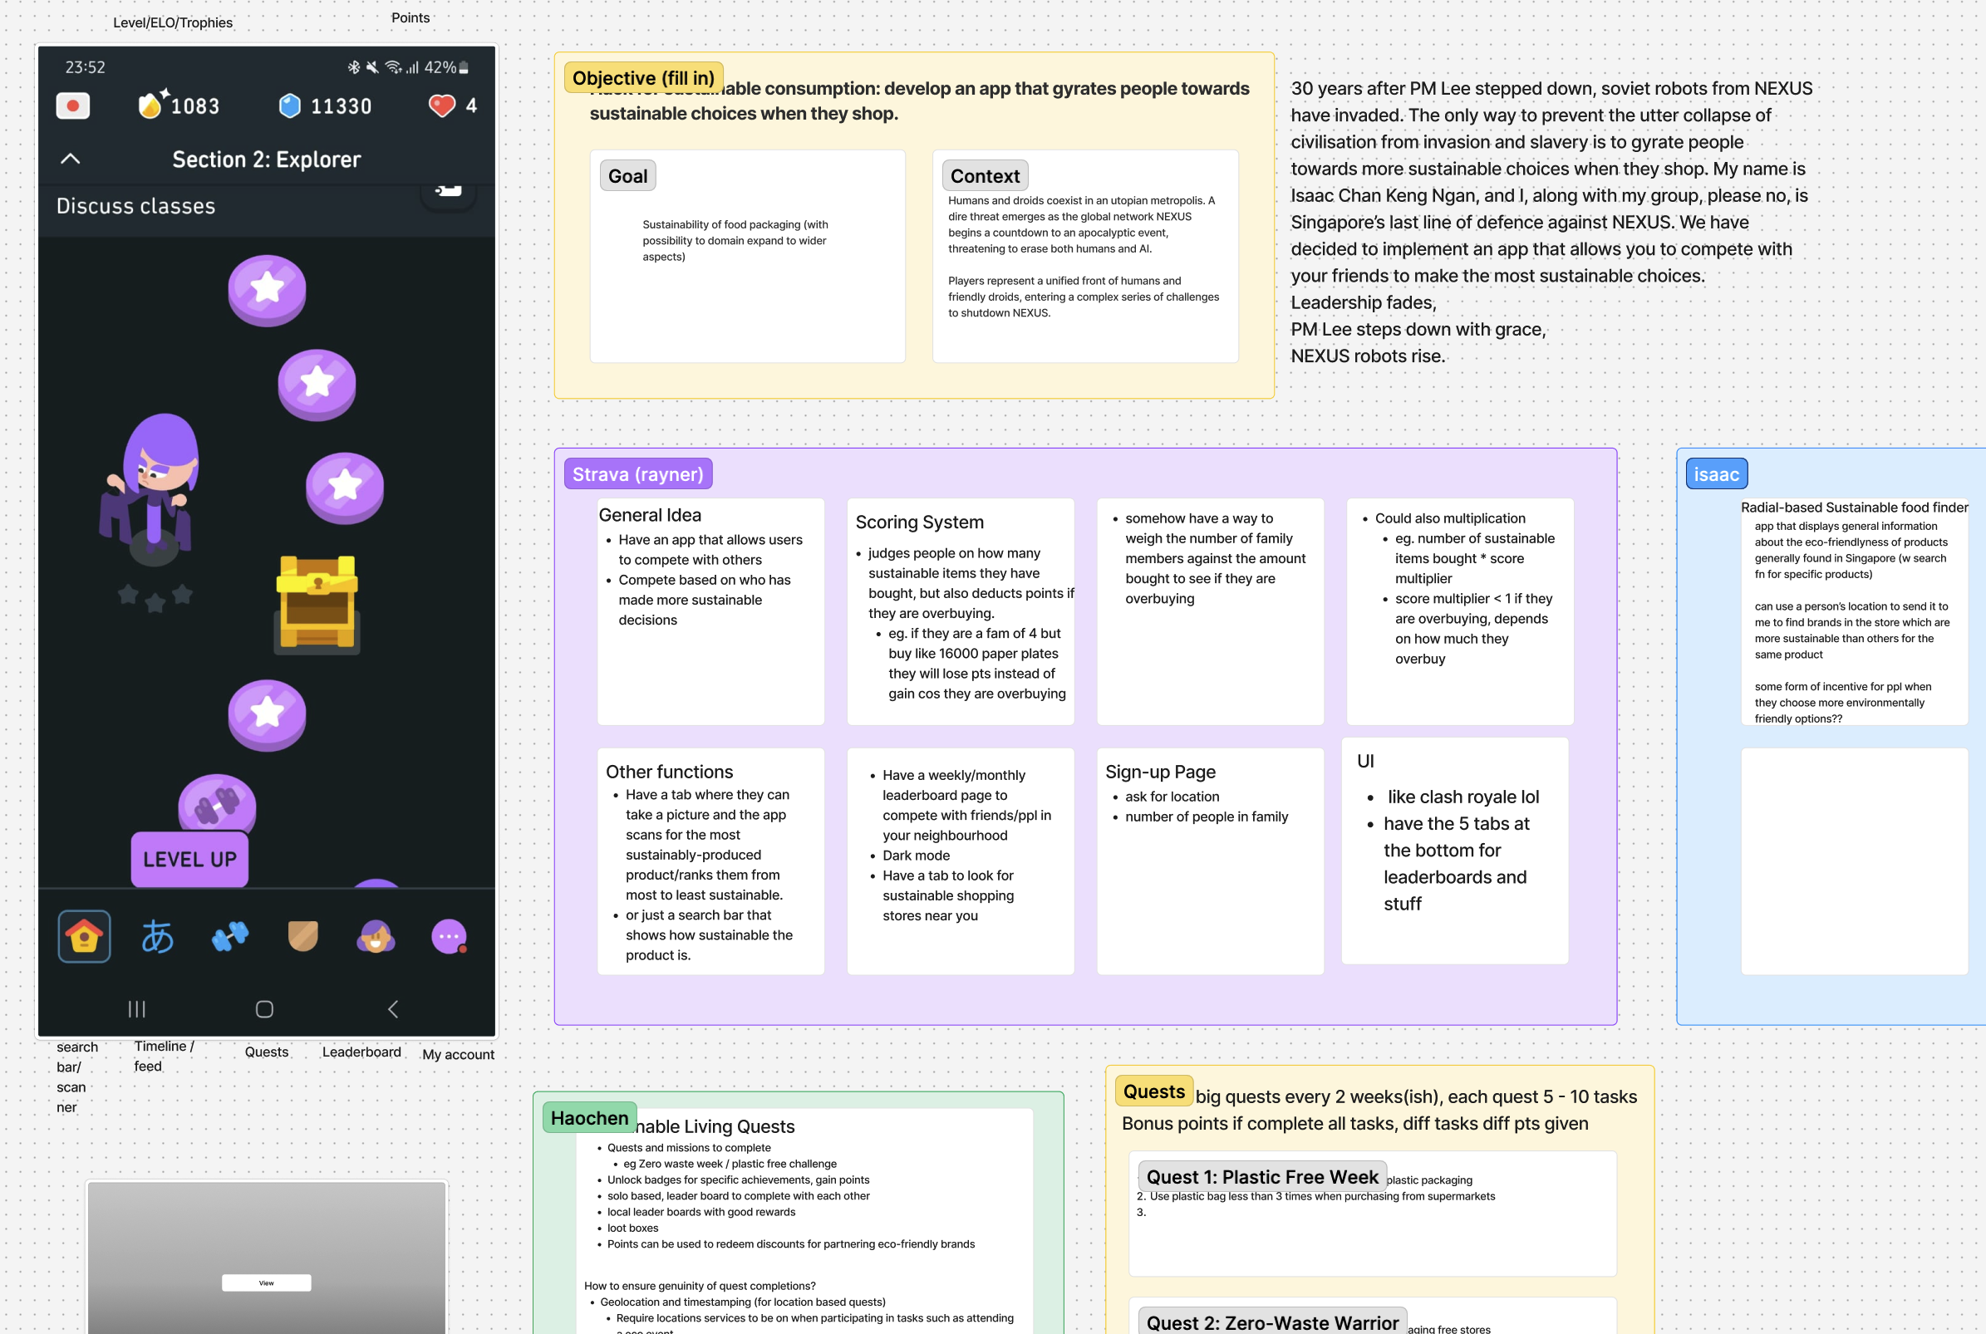Collapse Section 2: Explorer with chevron

pyautogui.click(x=71, y=159)
